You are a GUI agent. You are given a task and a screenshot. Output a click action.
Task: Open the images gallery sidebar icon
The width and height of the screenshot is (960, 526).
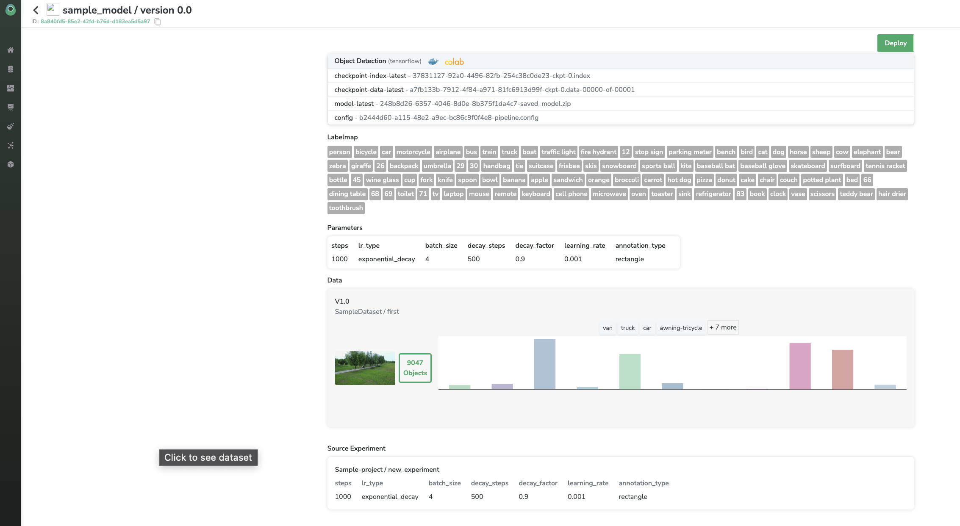[x=11, y=88]
